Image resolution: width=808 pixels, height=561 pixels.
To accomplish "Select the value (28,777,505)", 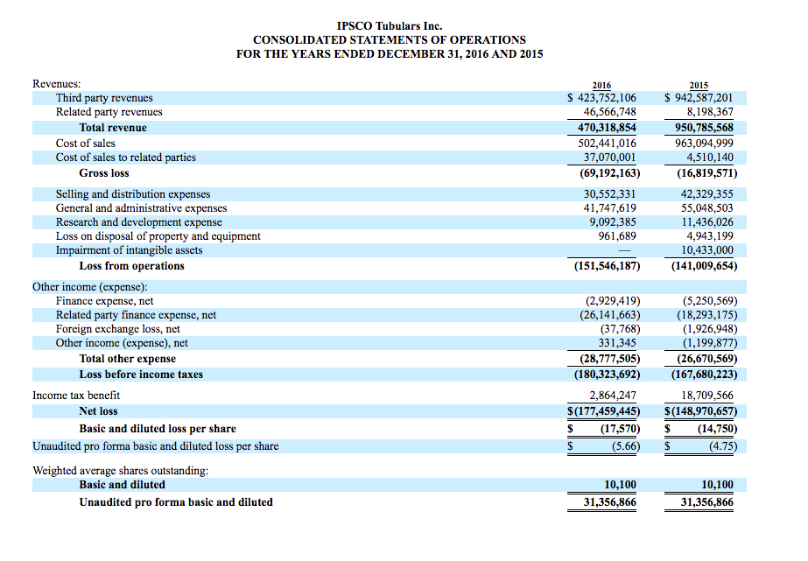I will (x=610, y=359).
